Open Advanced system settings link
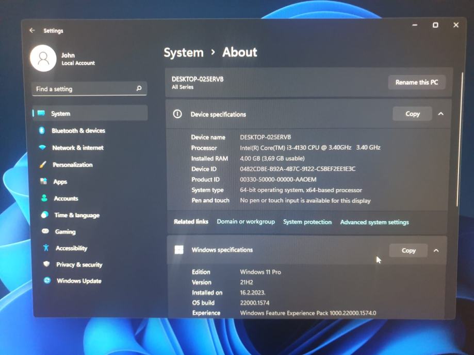Image resolution: width=474 pixels, height=355 pixels. (374, 222)
